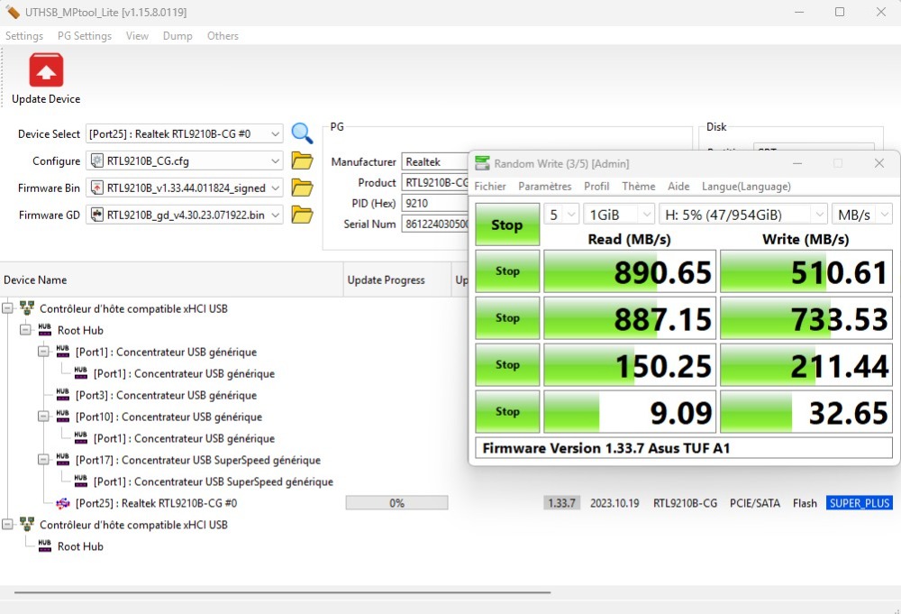Click the red Update Device icon
901x614 pixels.
pos(46,70)
